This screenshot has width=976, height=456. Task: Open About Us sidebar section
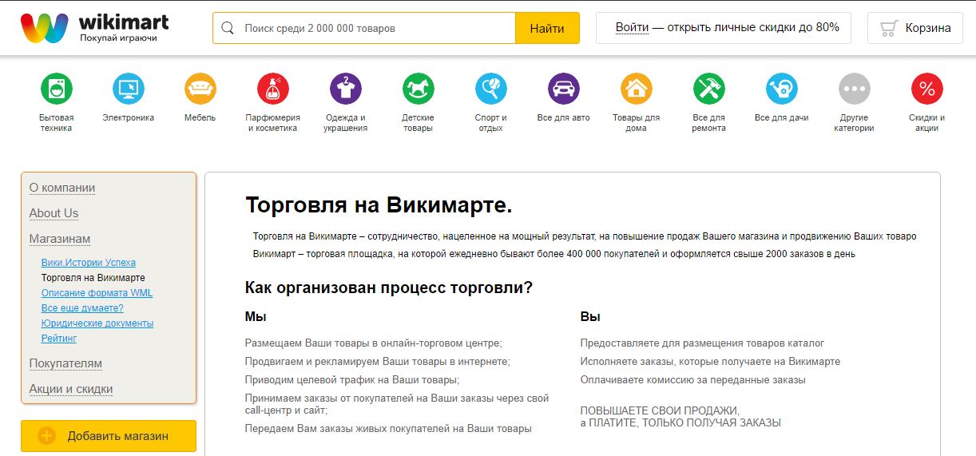tap(54, 213)
